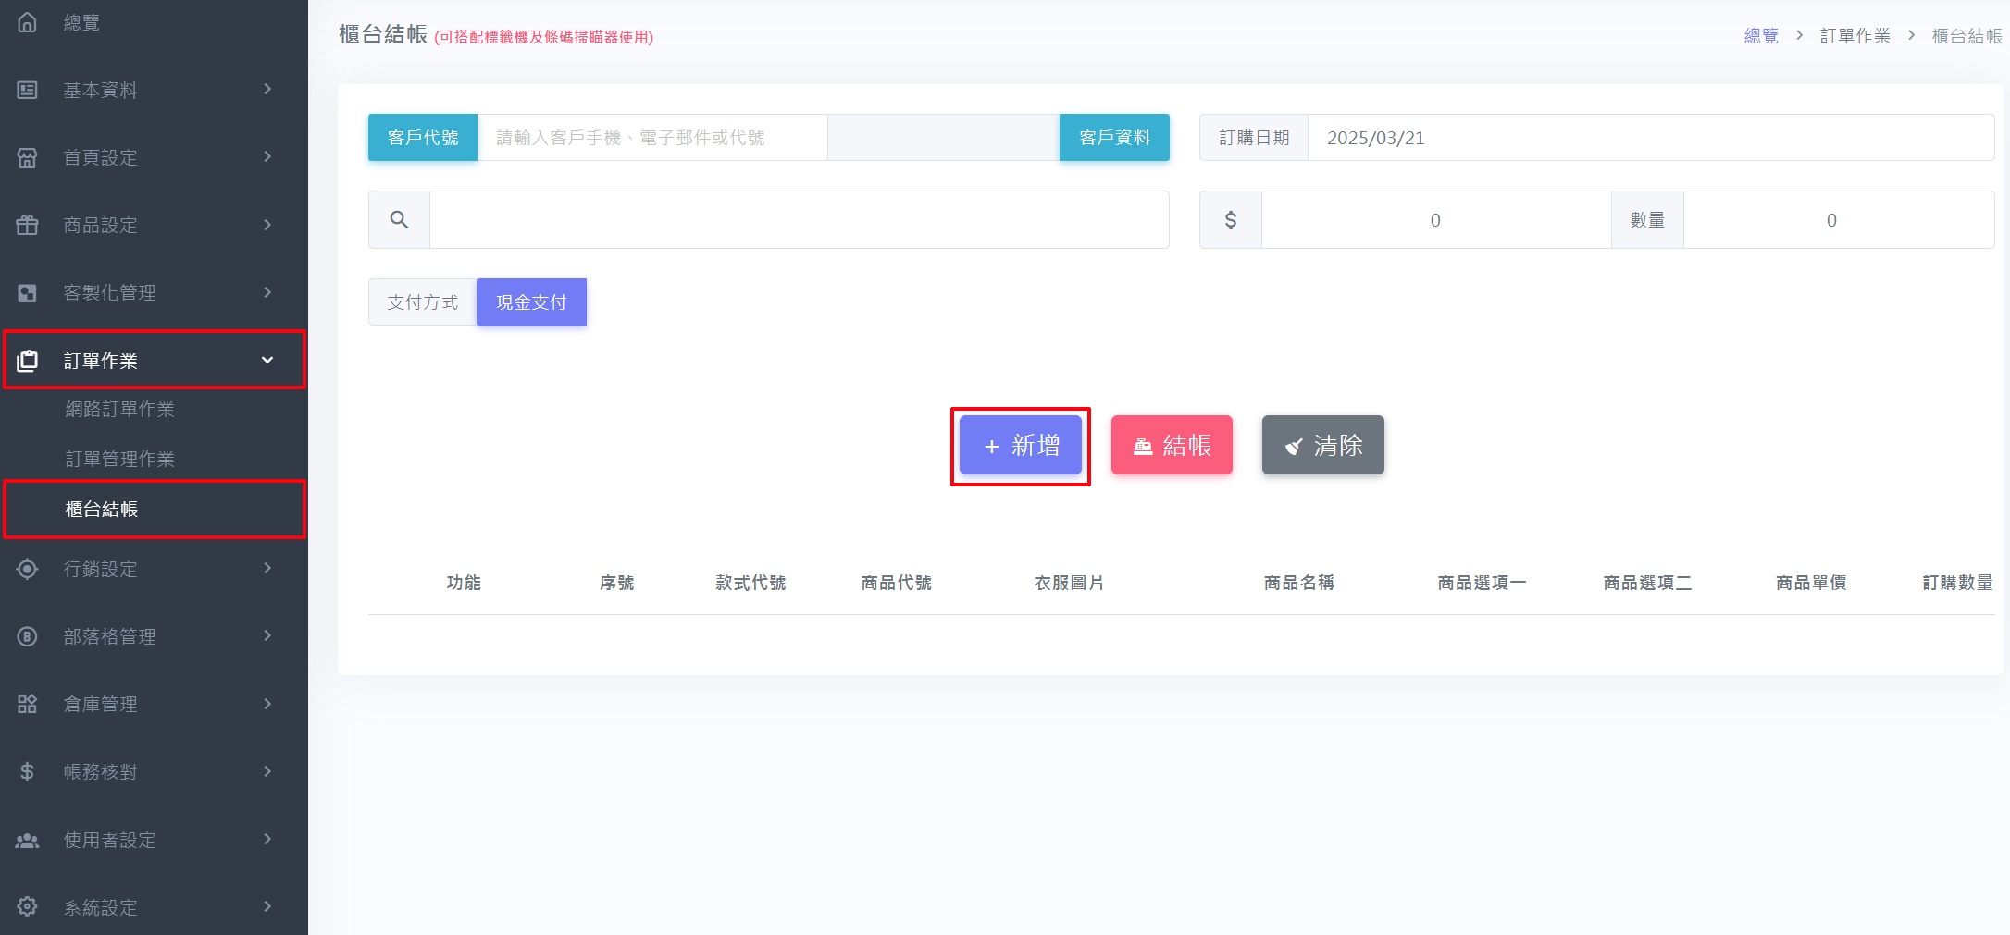The image size is (2010, 935).
Task: Click the target icon for 行銷設定
Action: (x=28, y=569)
